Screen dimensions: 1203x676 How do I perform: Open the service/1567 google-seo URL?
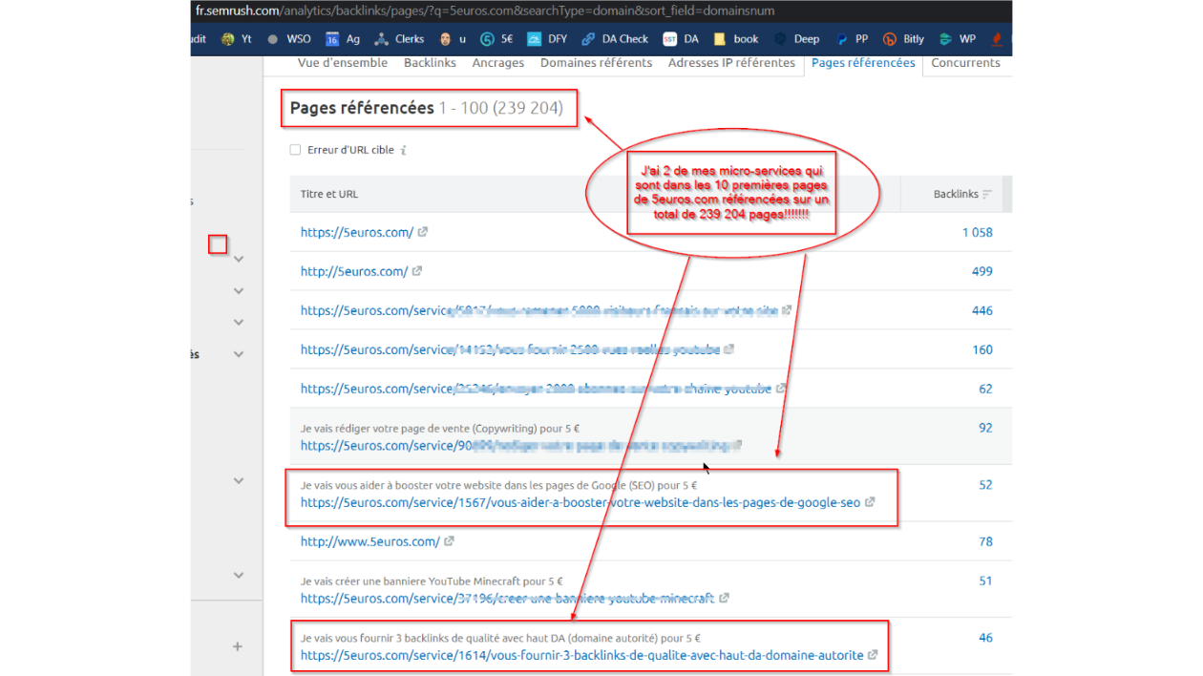point(580,502)
